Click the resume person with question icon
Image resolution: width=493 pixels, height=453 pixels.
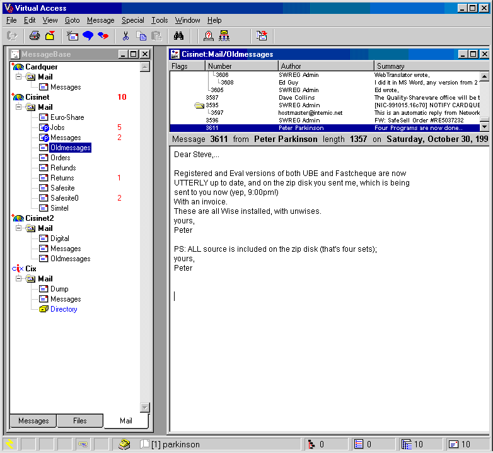point(209,36)
